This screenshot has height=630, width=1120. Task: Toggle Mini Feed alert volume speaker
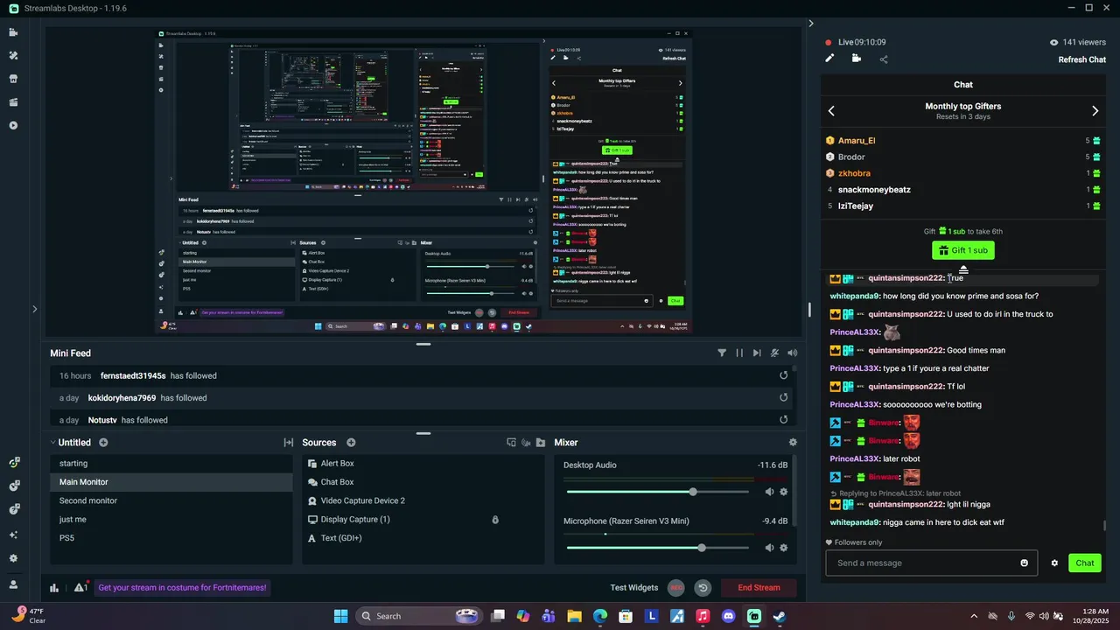click(792, 353)
